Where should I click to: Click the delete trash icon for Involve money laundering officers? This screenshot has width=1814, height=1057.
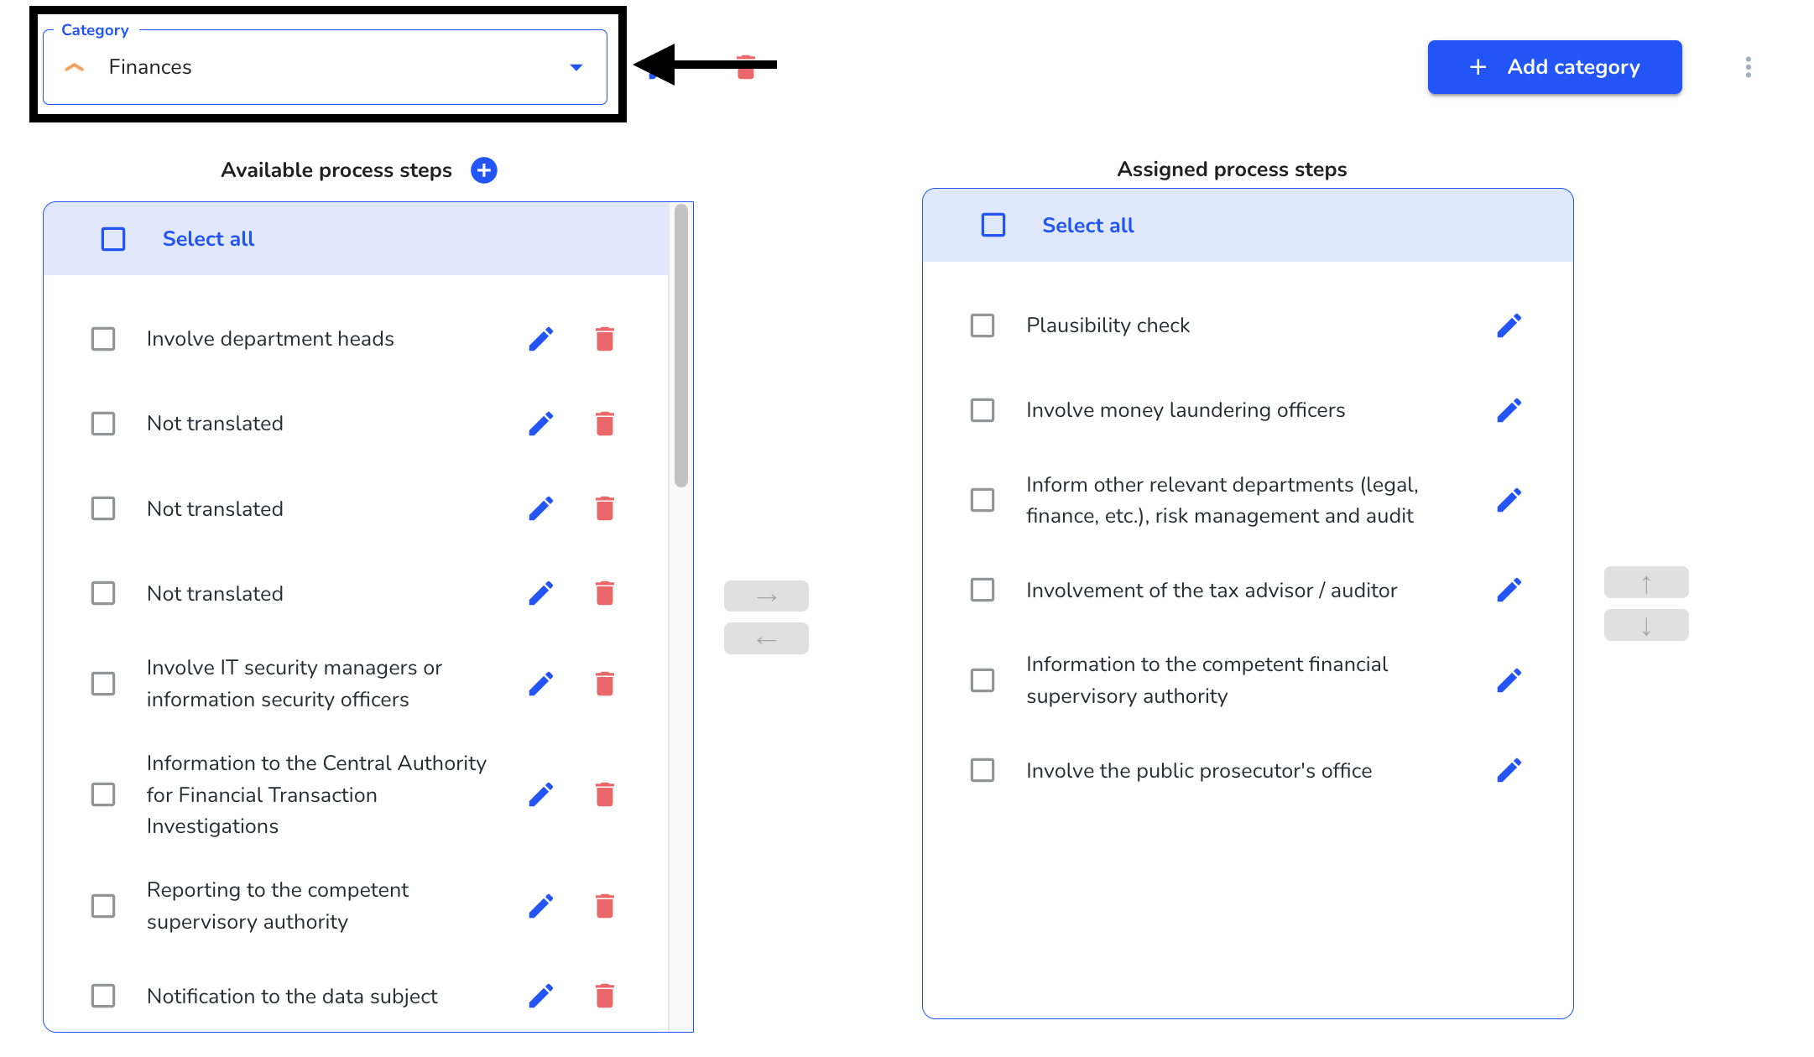click(1509, 409)
